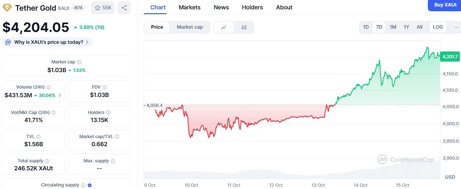Click the share icon next to watchlist
The height and width of the screenshot is (189, 461).
(x=124, y=8)
